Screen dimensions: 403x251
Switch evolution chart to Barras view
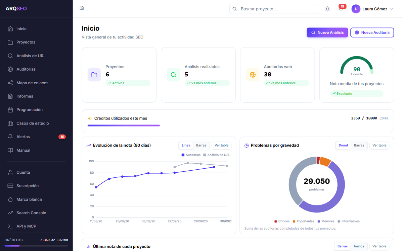[201, 145]
